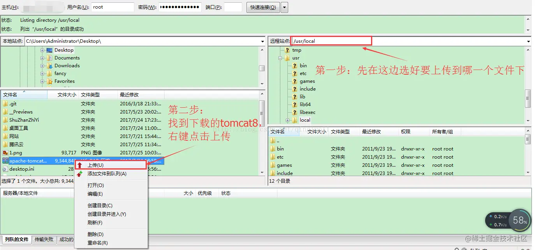The image size is (535, 250).
Task: Choose 创建目录(C) from the context menu
Action: tap(111, 206)
